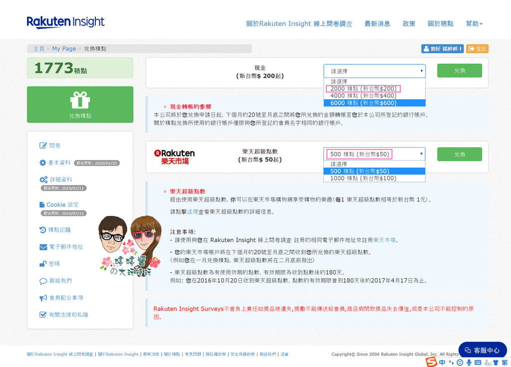Open 積點記錄 via its history icon

pyautogui.click(x=43, y=230)
